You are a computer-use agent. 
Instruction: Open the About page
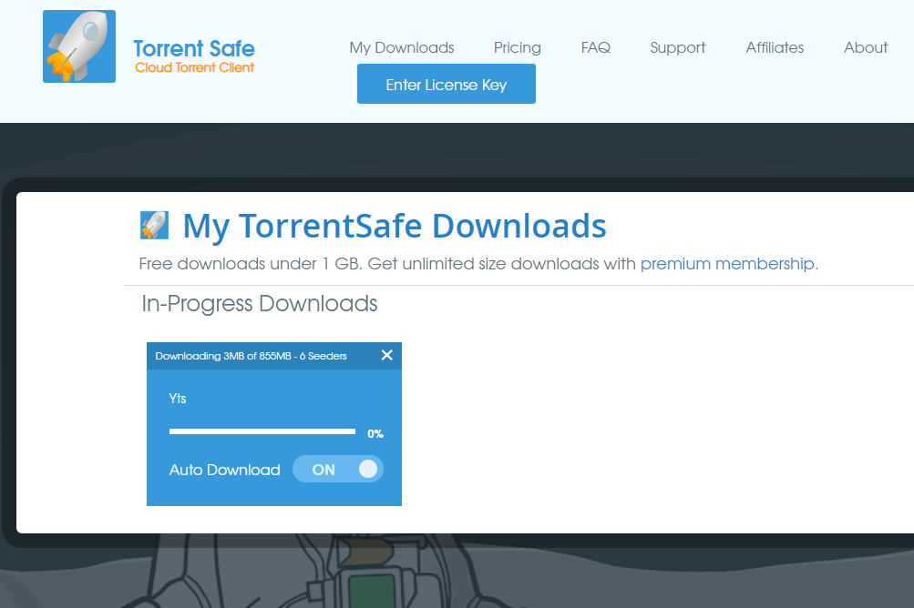[x=864, y=47]
